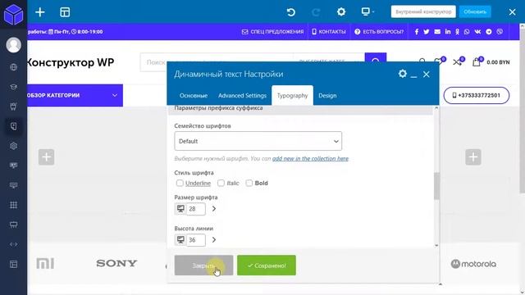525x295 pixels.
Task: Click the desktop icon beside line height 36
Action: (x=180, y=240)
